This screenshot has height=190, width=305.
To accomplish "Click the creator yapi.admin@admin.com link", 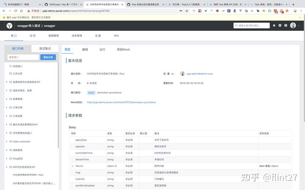I will point(199,74).
